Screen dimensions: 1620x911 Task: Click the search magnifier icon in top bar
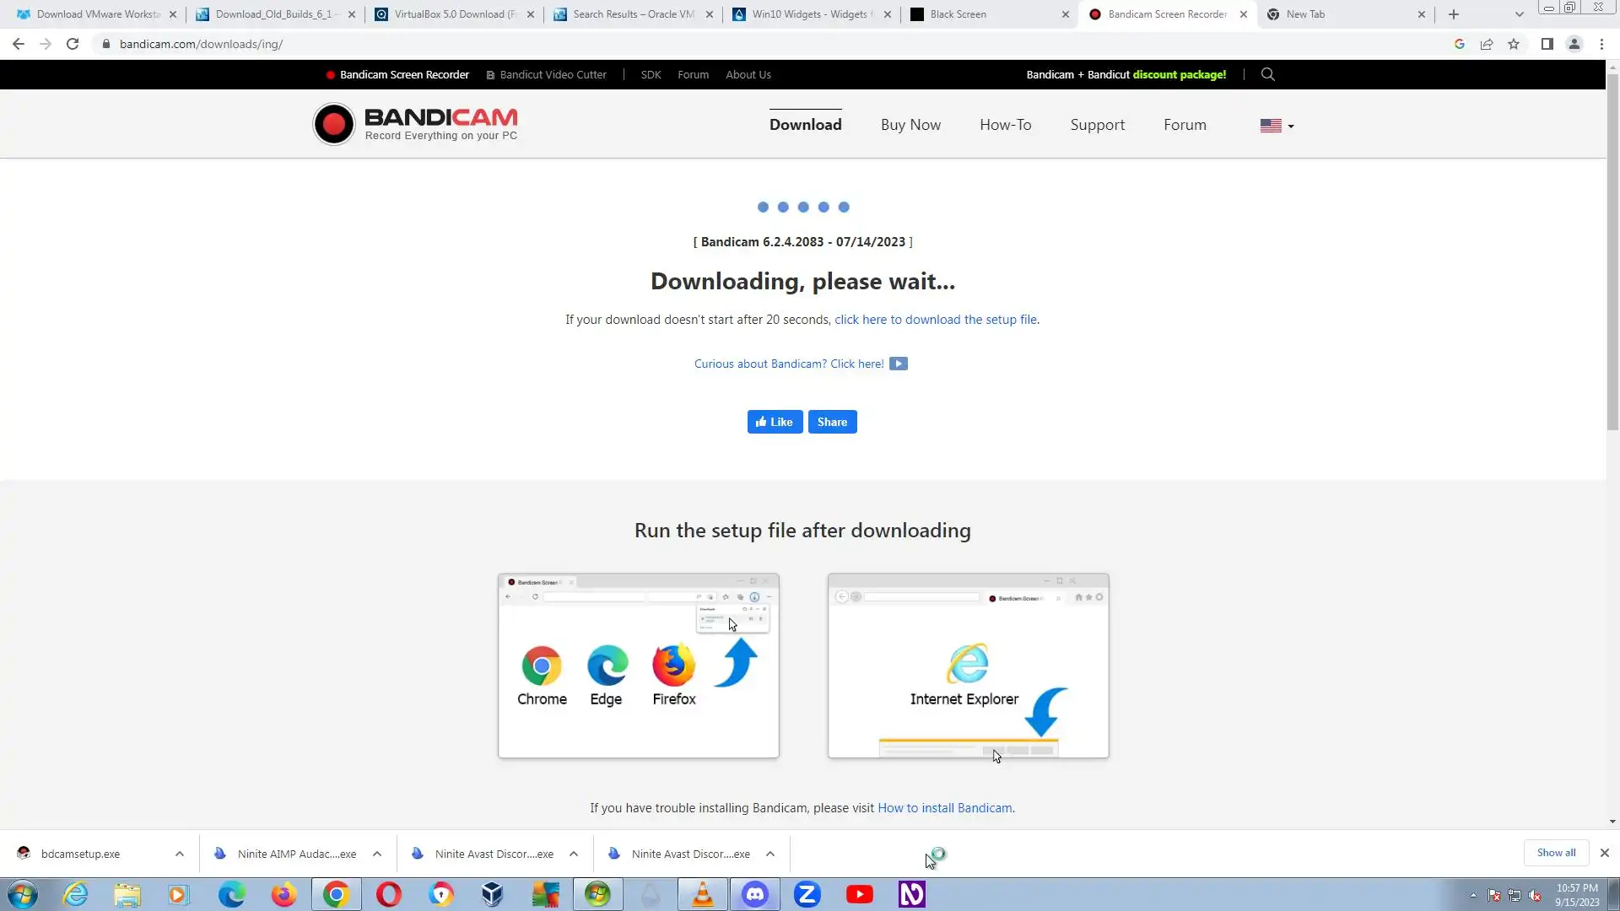1267,74
